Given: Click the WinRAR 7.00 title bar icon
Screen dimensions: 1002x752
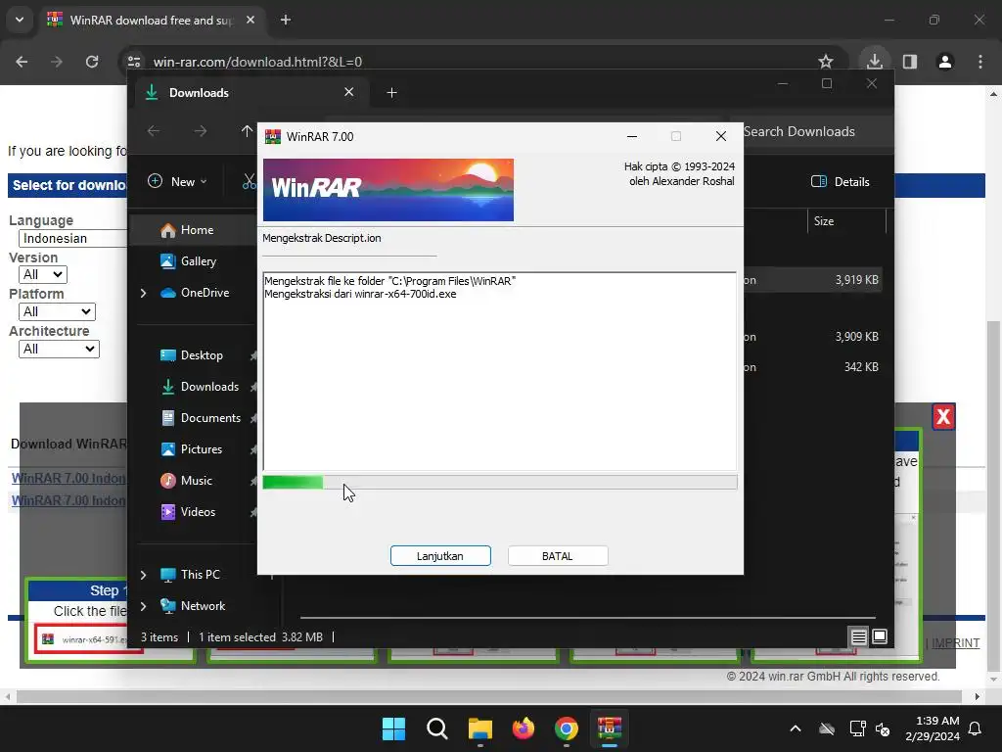Looking at the screenshot, I should (273, 136).
